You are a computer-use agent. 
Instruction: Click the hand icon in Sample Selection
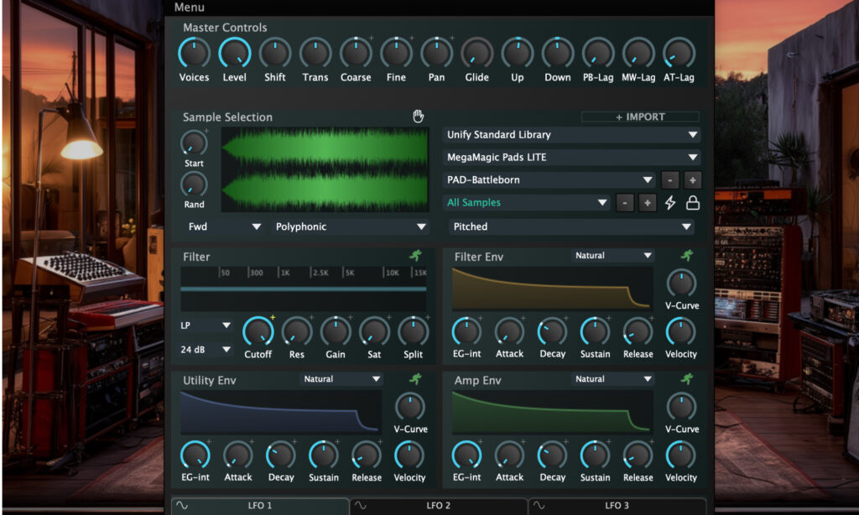pyautogui.click(x=418, y=116)
